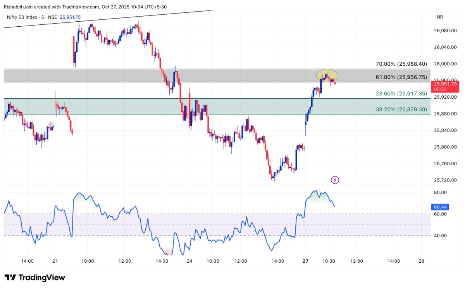Click the 26,080.00 price axis label
The width and height of the screenshot is (465, 289).
click(446, 30)
